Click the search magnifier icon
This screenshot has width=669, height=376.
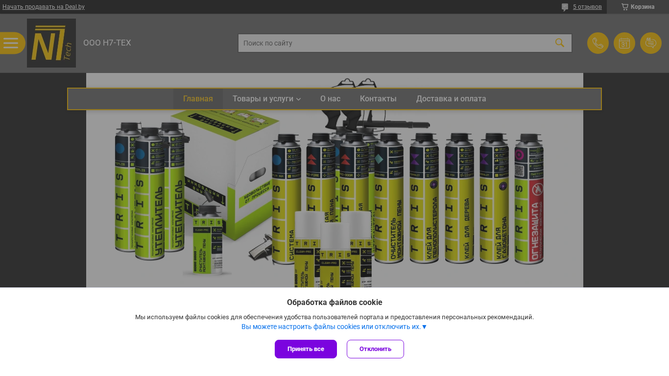(x=560, y=43)
